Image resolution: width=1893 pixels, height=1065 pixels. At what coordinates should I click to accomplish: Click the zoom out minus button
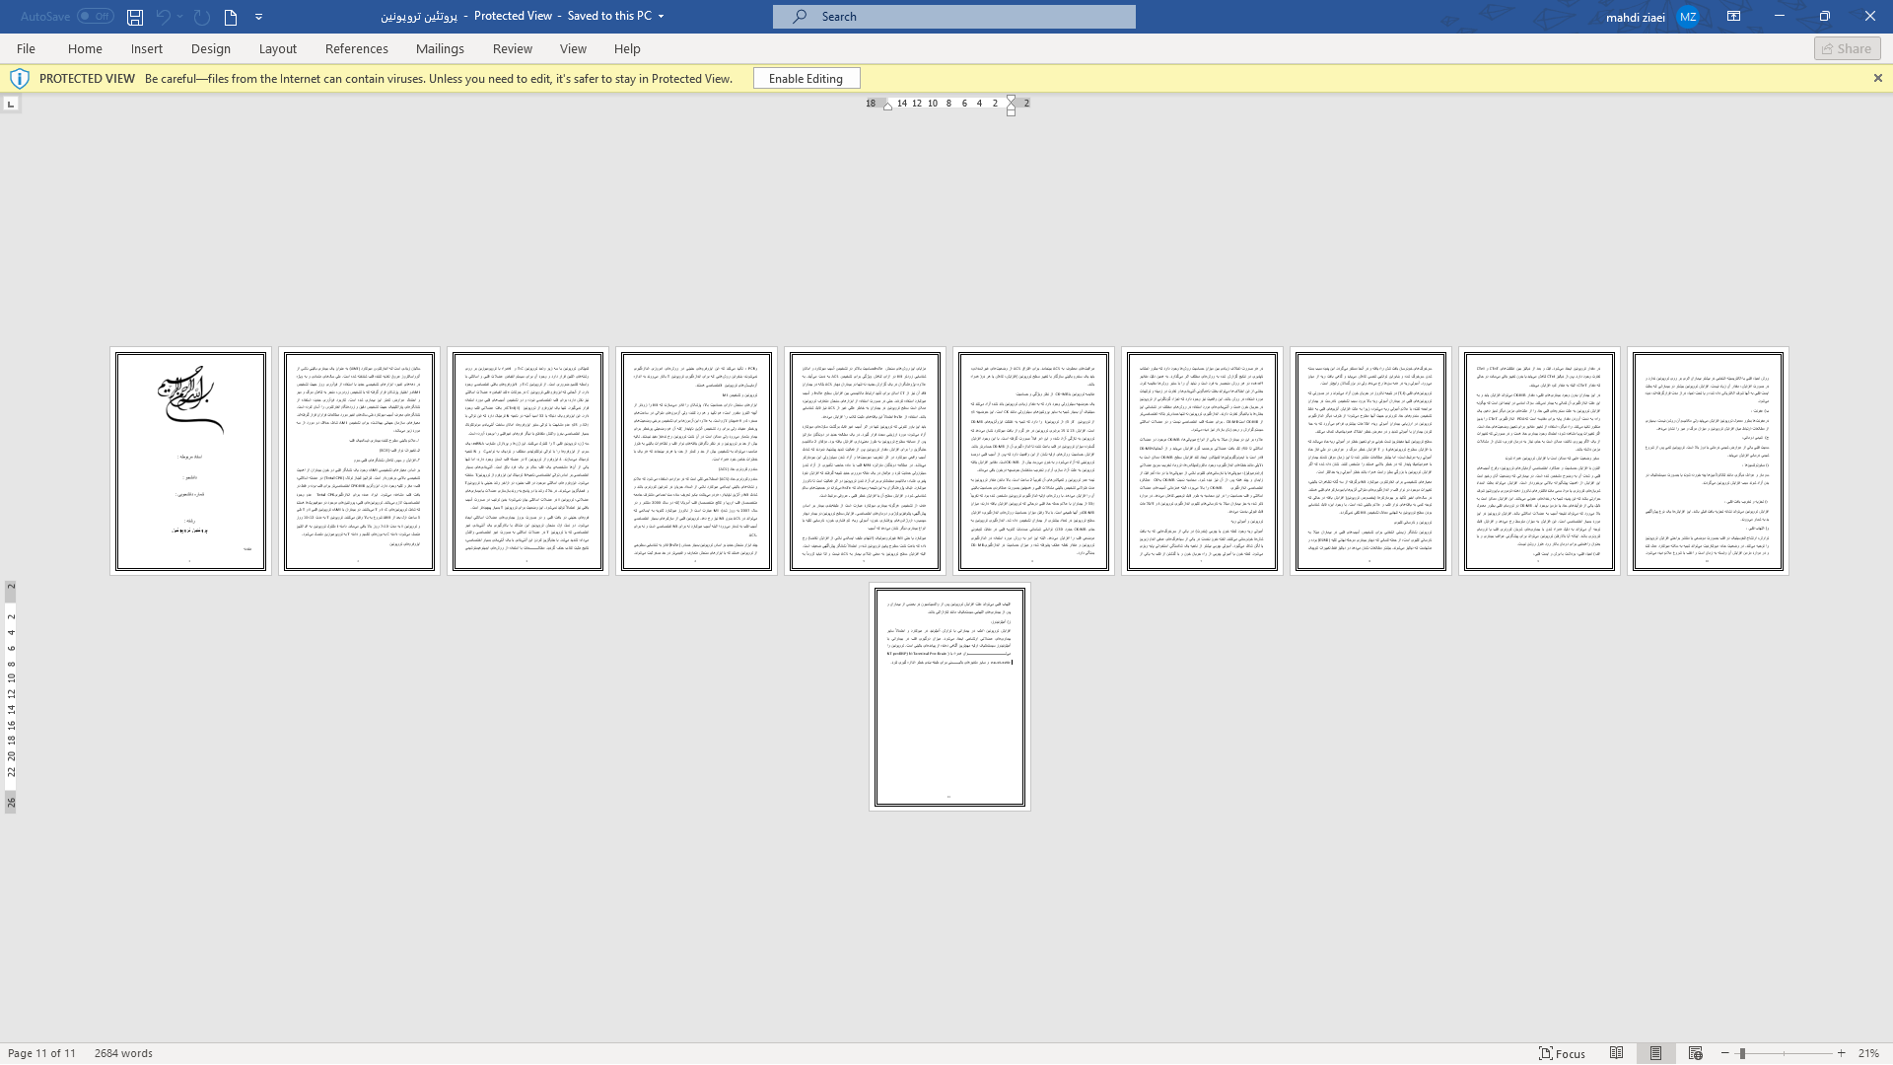[1724, 1053]
